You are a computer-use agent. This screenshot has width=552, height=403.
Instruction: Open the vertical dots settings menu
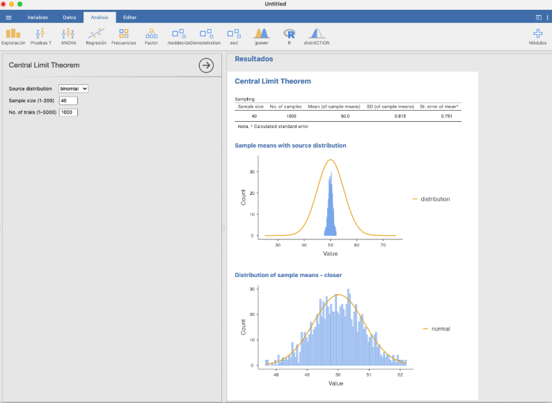click(547, 17)
